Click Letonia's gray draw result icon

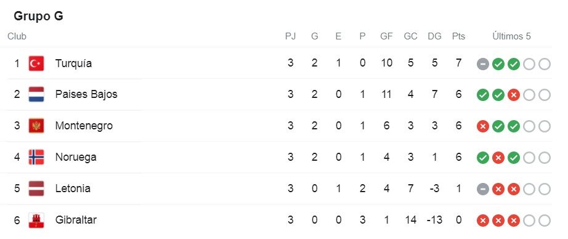pos(482,189)
